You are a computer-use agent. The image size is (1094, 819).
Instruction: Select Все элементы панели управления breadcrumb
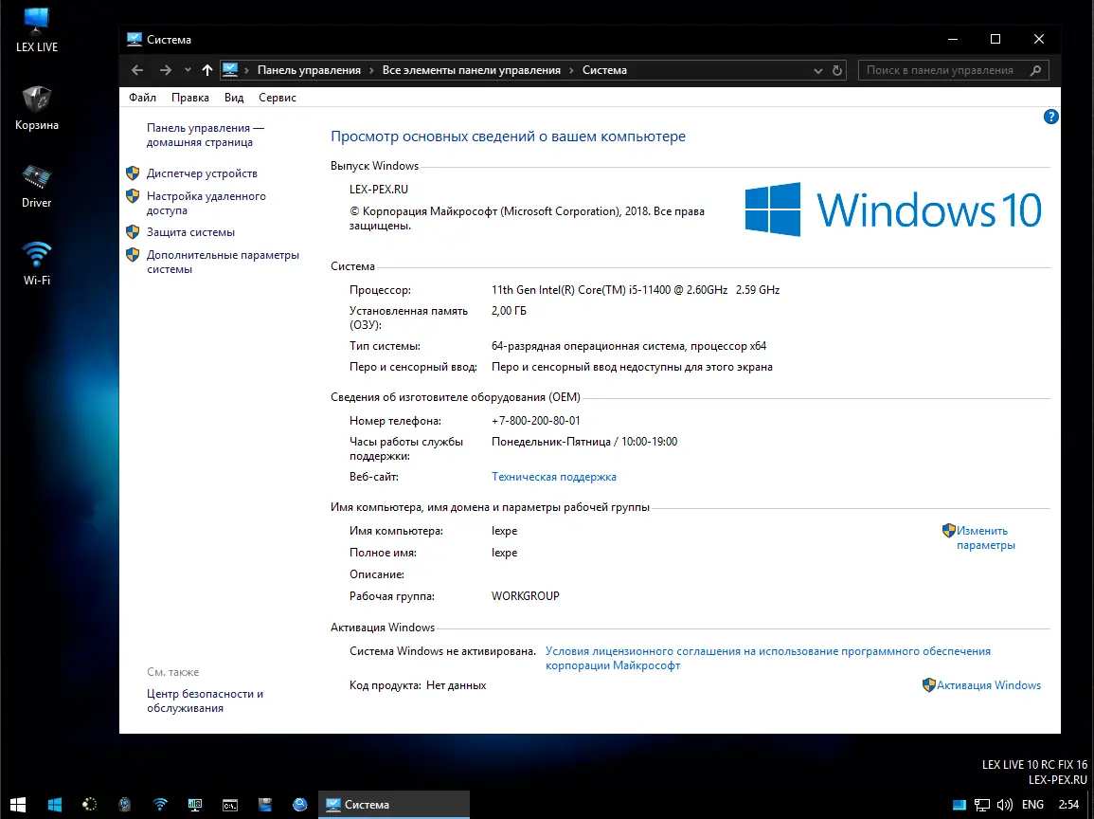pos(472,70)
